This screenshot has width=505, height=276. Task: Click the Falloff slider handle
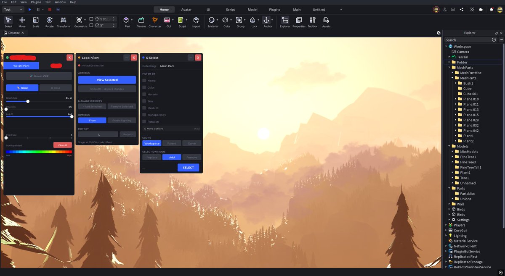point(72,116)
